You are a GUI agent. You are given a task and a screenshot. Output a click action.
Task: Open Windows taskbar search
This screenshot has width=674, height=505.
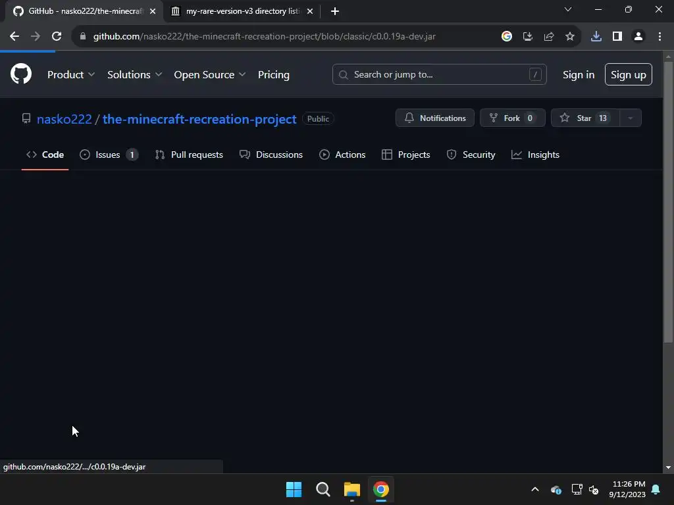323,489
